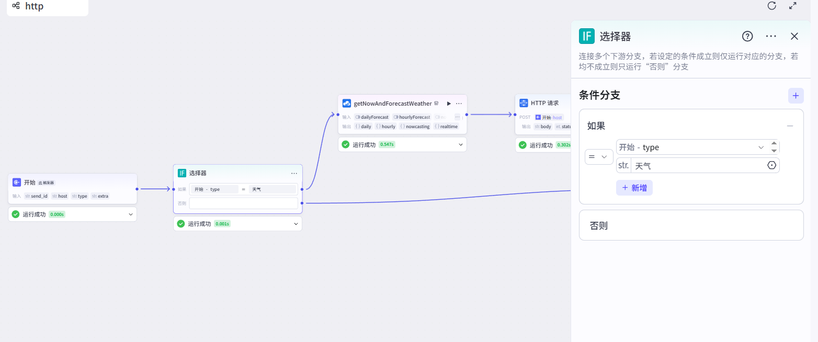
Task: Open the equals operator dropdown
Action: tap(599, 157)
